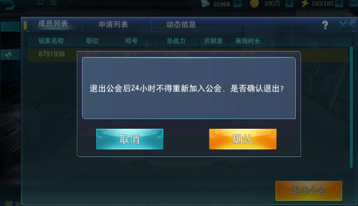Tap the megaphone announcement icon
358x206 pixels.
coord(8,54)
